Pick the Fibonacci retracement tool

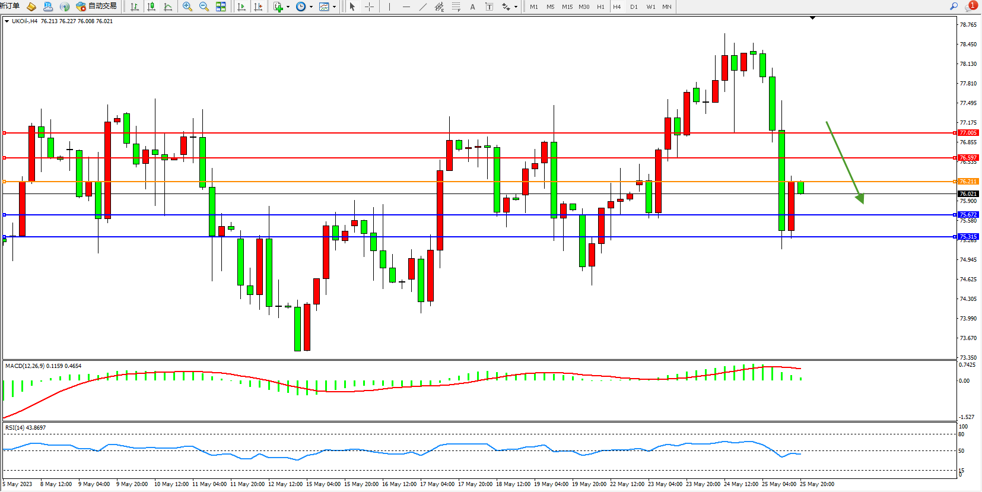[456, 7]
